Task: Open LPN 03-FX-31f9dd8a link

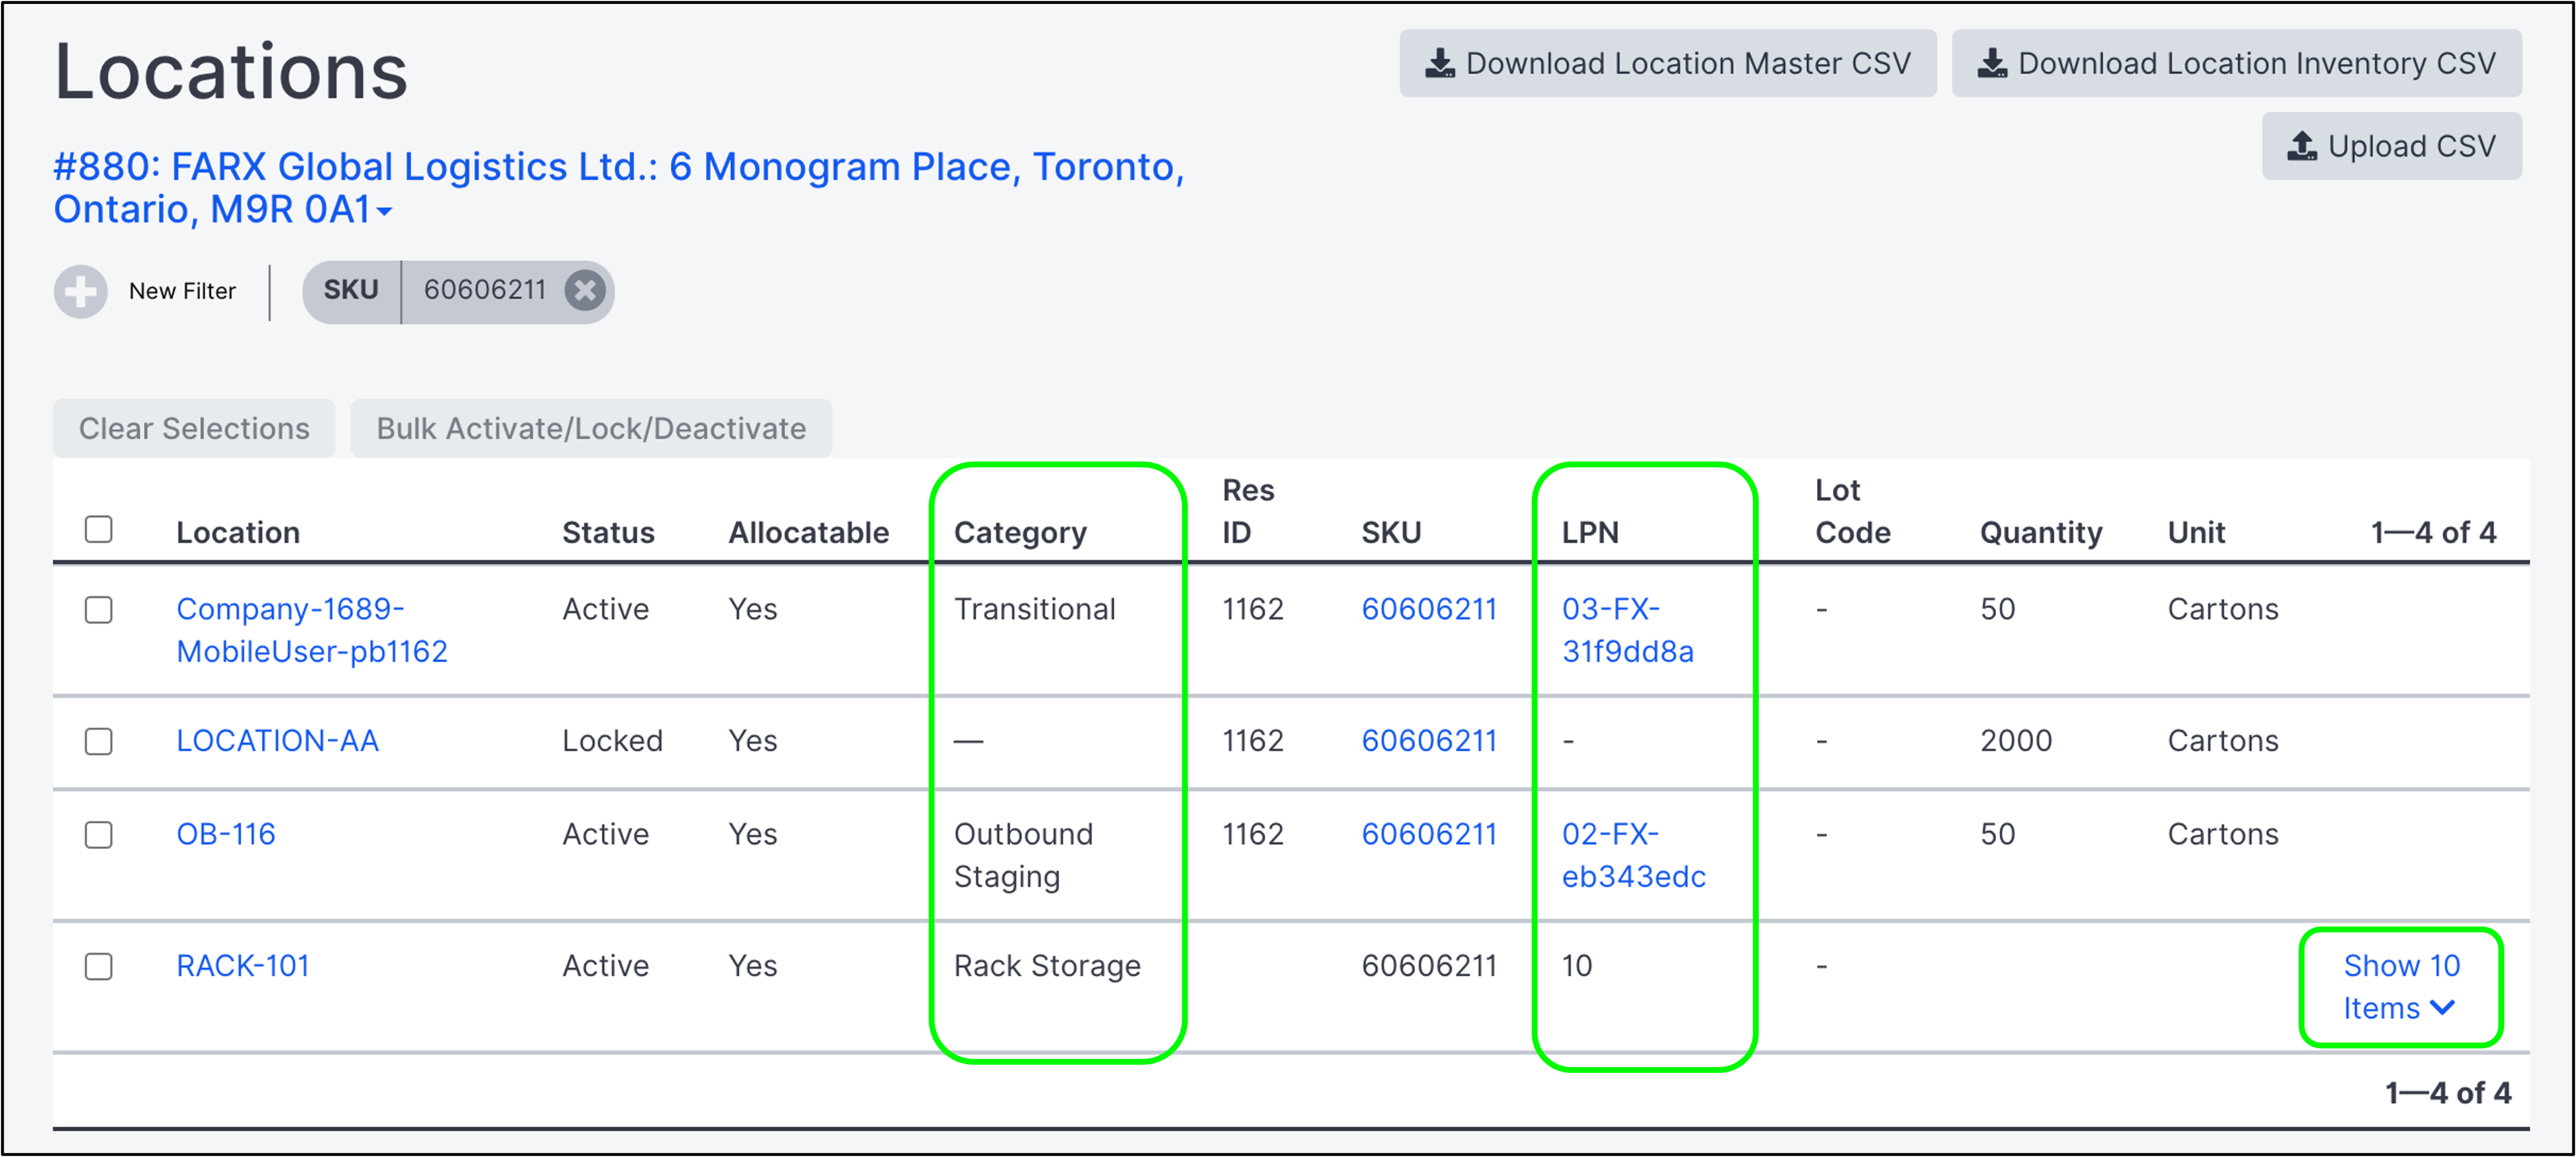Action: coord(1627,630)
